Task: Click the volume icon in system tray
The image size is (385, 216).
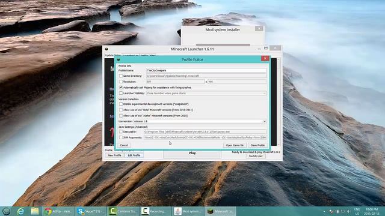Action: [348, 211]
